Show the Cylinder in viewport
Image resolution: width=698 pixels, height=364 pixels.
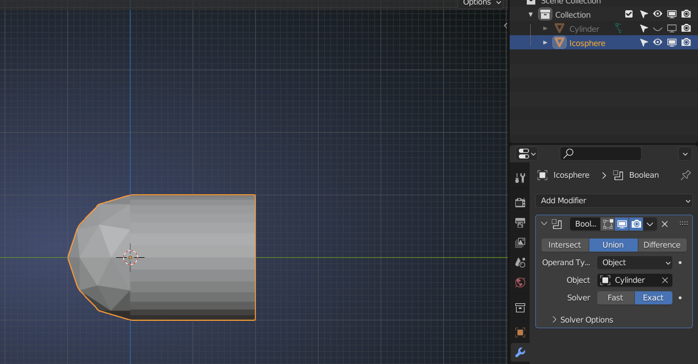(658, 28)
